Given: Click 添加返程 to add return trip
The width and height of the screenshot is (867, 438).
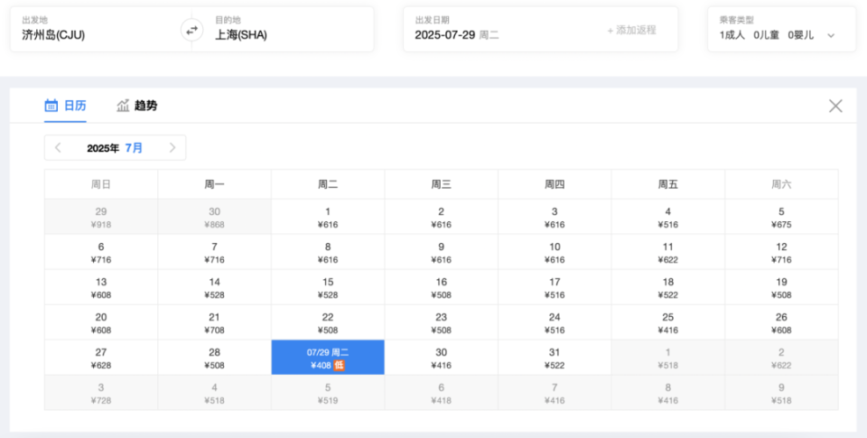Looking at the screenshot, I should pyautogui.click(x=631, y=31).
